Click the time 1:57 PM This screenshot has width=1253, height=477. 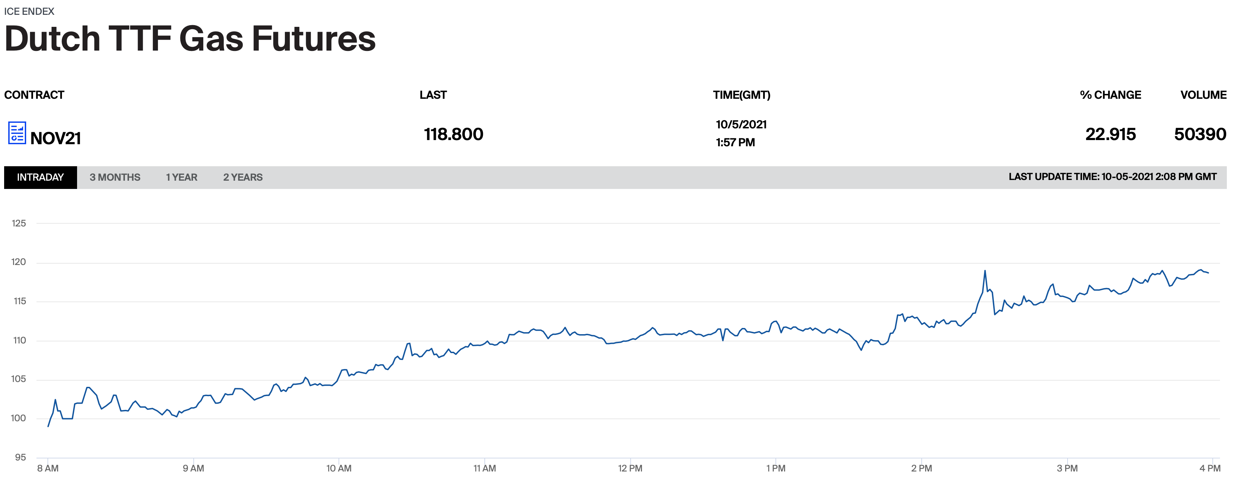pos(735,142)
